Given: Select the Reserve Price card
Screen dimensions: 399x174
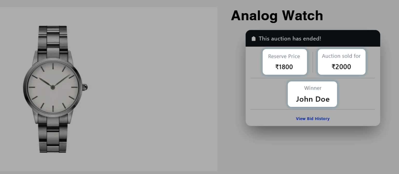Looking at the screenshot, I should click(x=285, y=62).
